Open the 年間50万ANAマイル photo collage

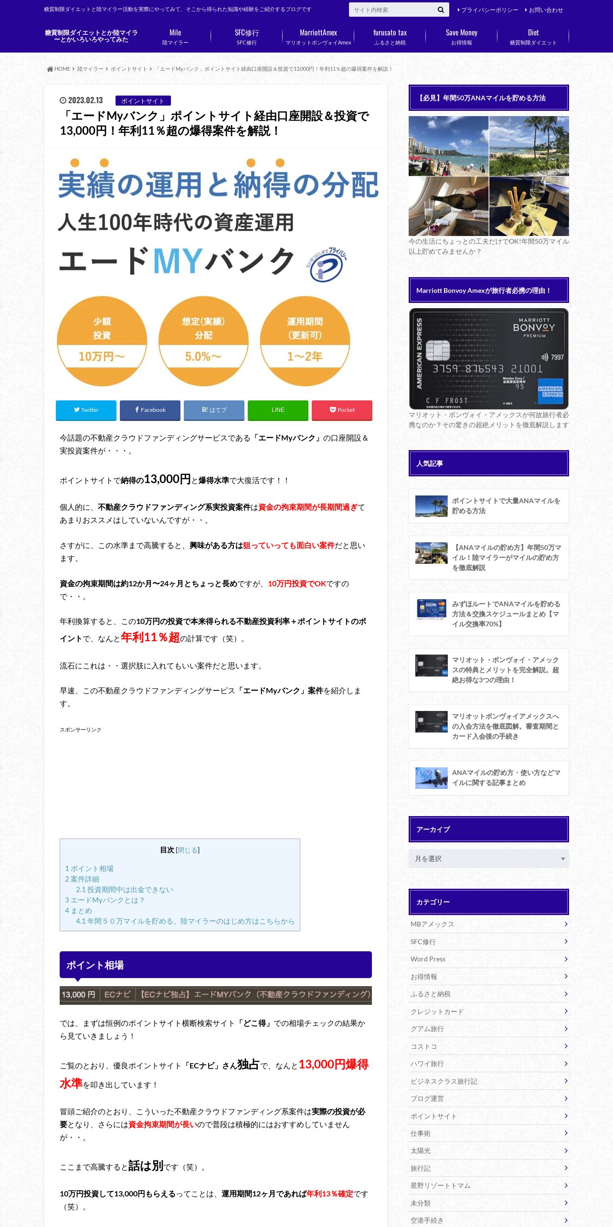(488, 176)
